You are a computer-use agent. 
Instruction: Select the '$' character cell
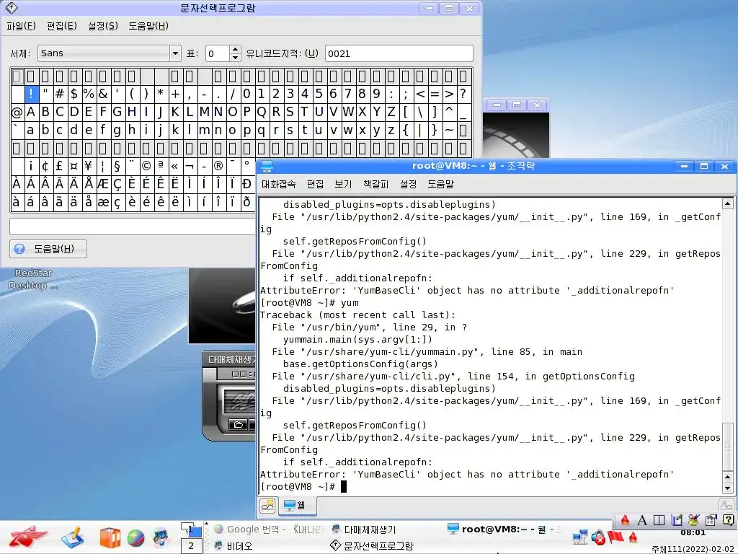tap(74, 94)
